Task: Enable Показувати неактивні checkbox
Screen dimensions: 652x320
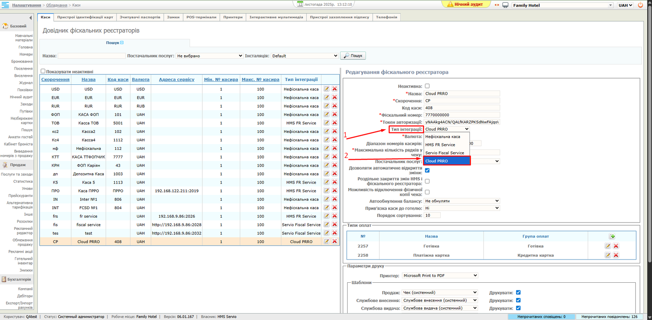Action: pyautogui.click(x=43, y=71)
